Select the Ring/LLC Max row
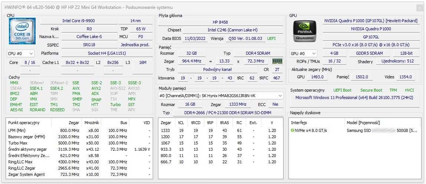The image size is (426, 184). (x=79, y=162)
